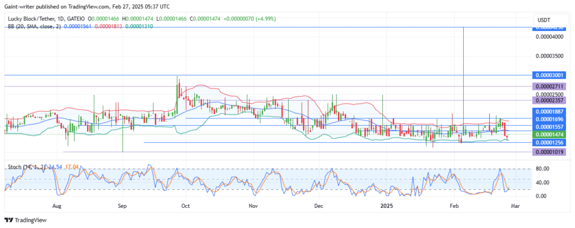Click the 80.00 Stoch axis label
This screenshot has height=228, width=575.
pyautogui.click(x=542, y=168)
